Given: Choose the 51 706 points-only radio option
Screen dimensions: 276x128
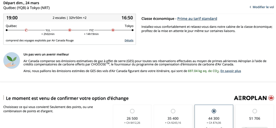Looking at the screenshot, I should pyautogui.click(x=255, y=111).
